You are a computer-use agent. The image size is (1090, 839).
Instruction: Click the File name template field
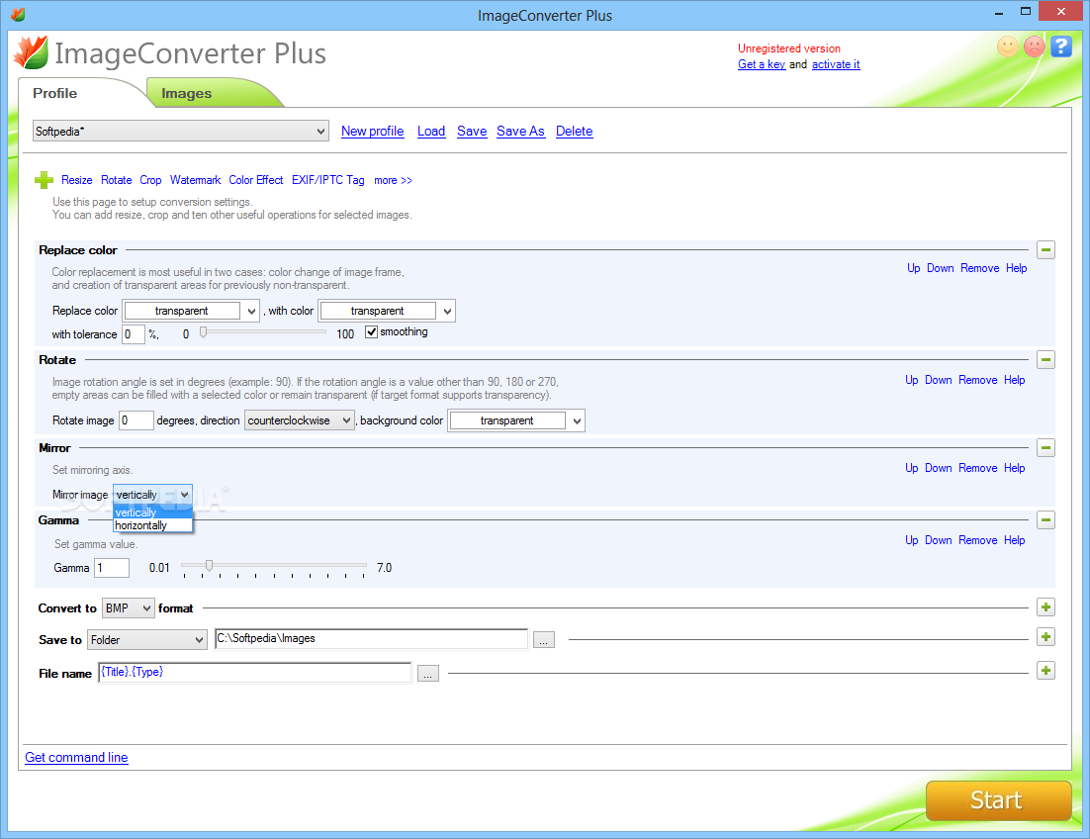255,672
